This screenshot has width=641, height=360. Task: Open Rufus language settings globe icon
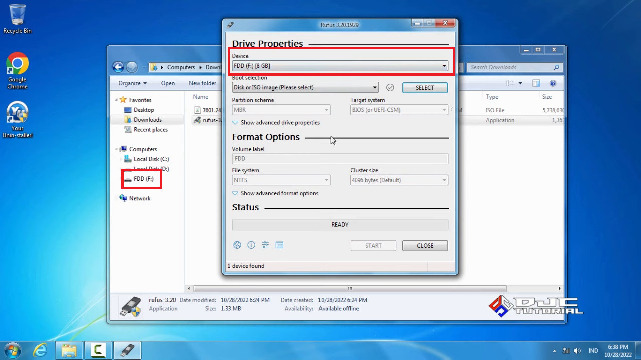pyautogui.click(x=237, y=245)
